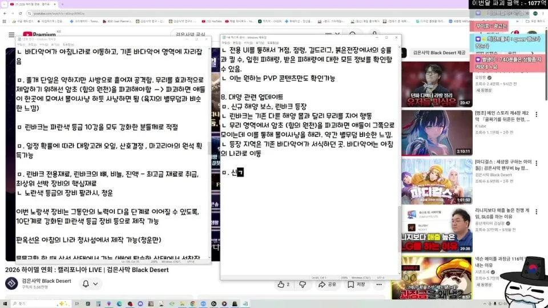Select the '검은사막 Black Desert 제공' filter chip
The width and height of the screenshot is (548, 308).
(x=439, y=52)
